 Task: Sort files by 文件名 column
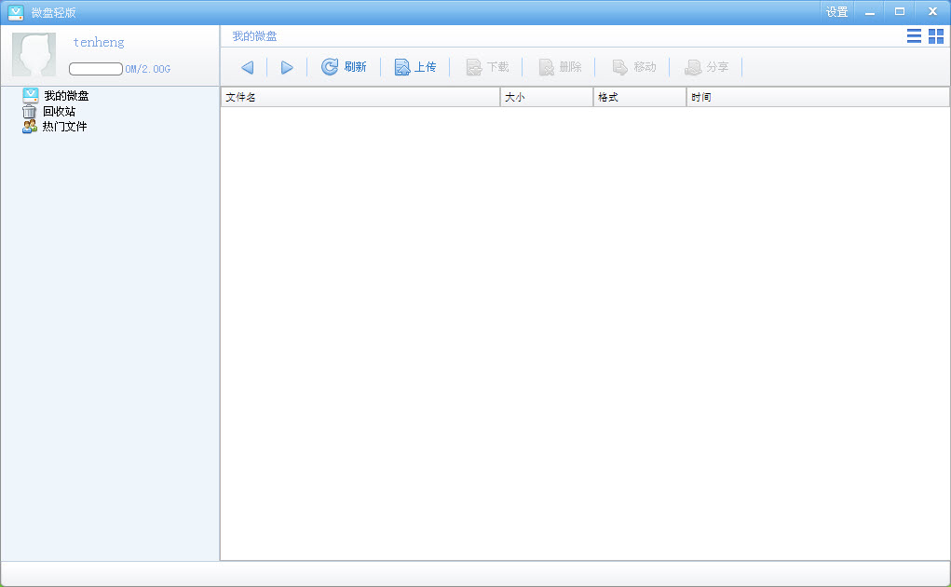click(360, 97)
